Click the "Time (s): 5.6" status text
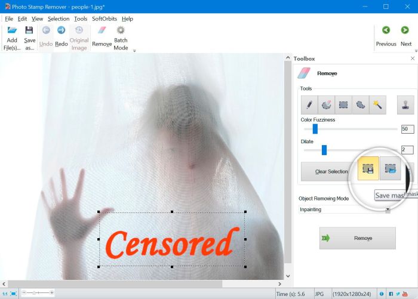 290,294
